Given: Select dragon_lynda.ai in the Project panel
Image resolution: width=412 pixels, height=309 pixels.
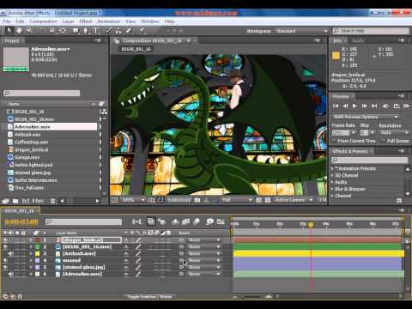Looking at the screenshot, I should [x=31, y=149].
